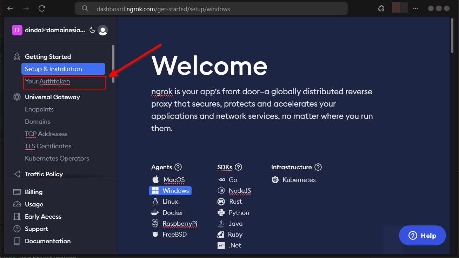Click the Getting Started rocket icon
The image size is (459, 258).
point(17,56)
